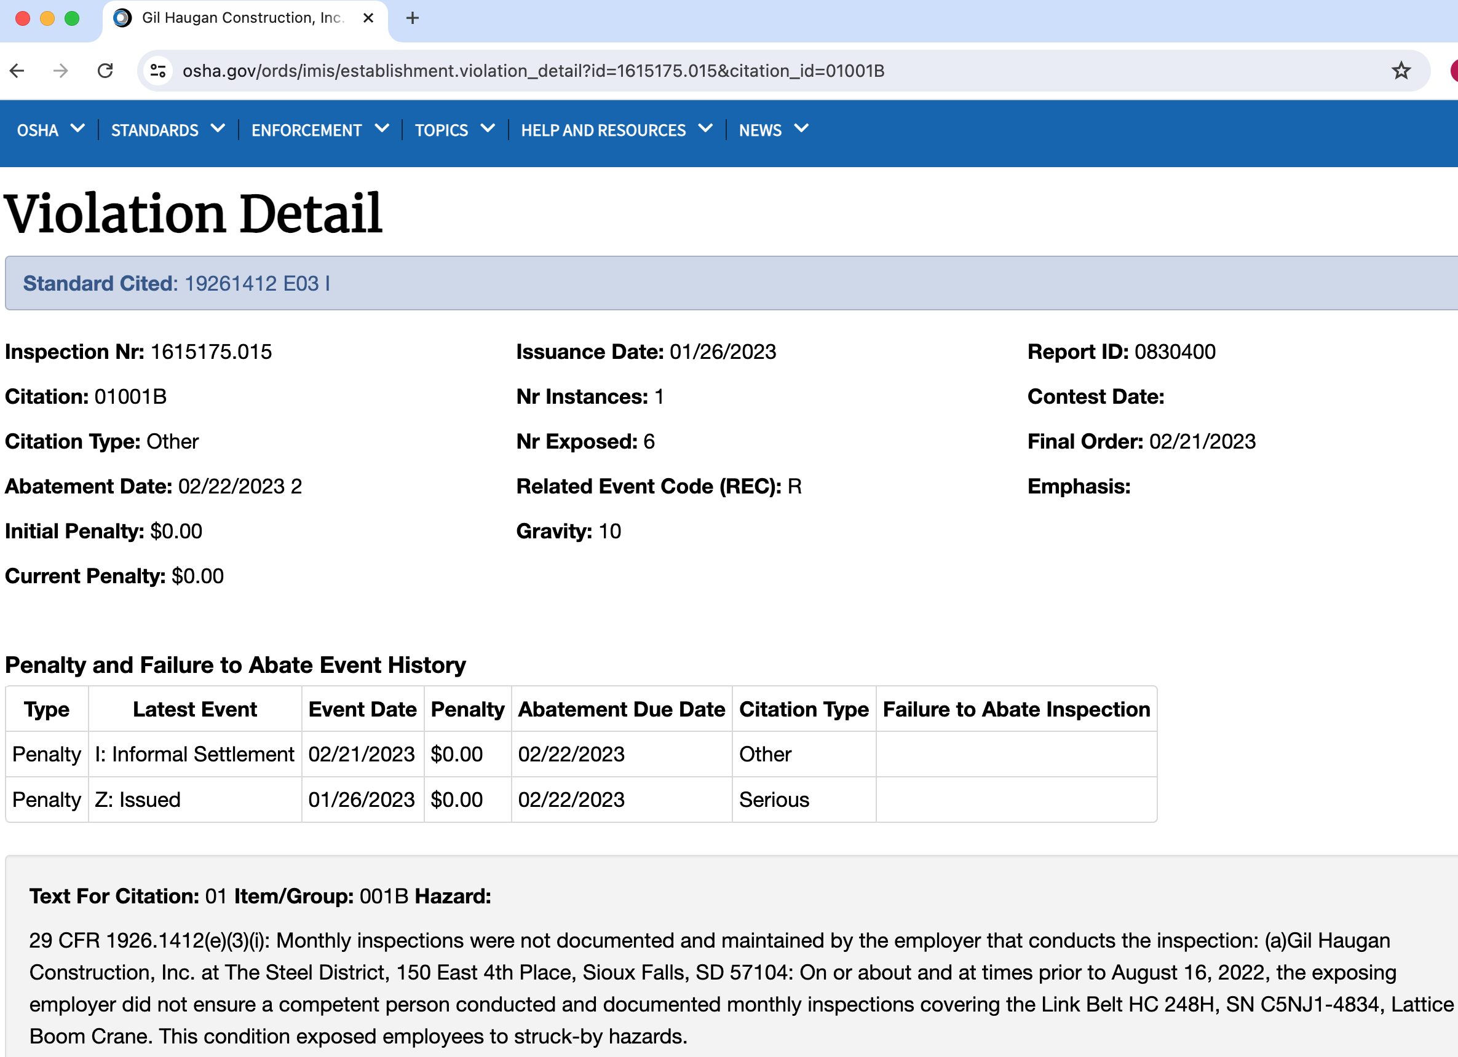Viewport: 1458px width, 1057px height.
Task: Open the ENFORCEMENT menu item
Action: click(x=307, y=130)
